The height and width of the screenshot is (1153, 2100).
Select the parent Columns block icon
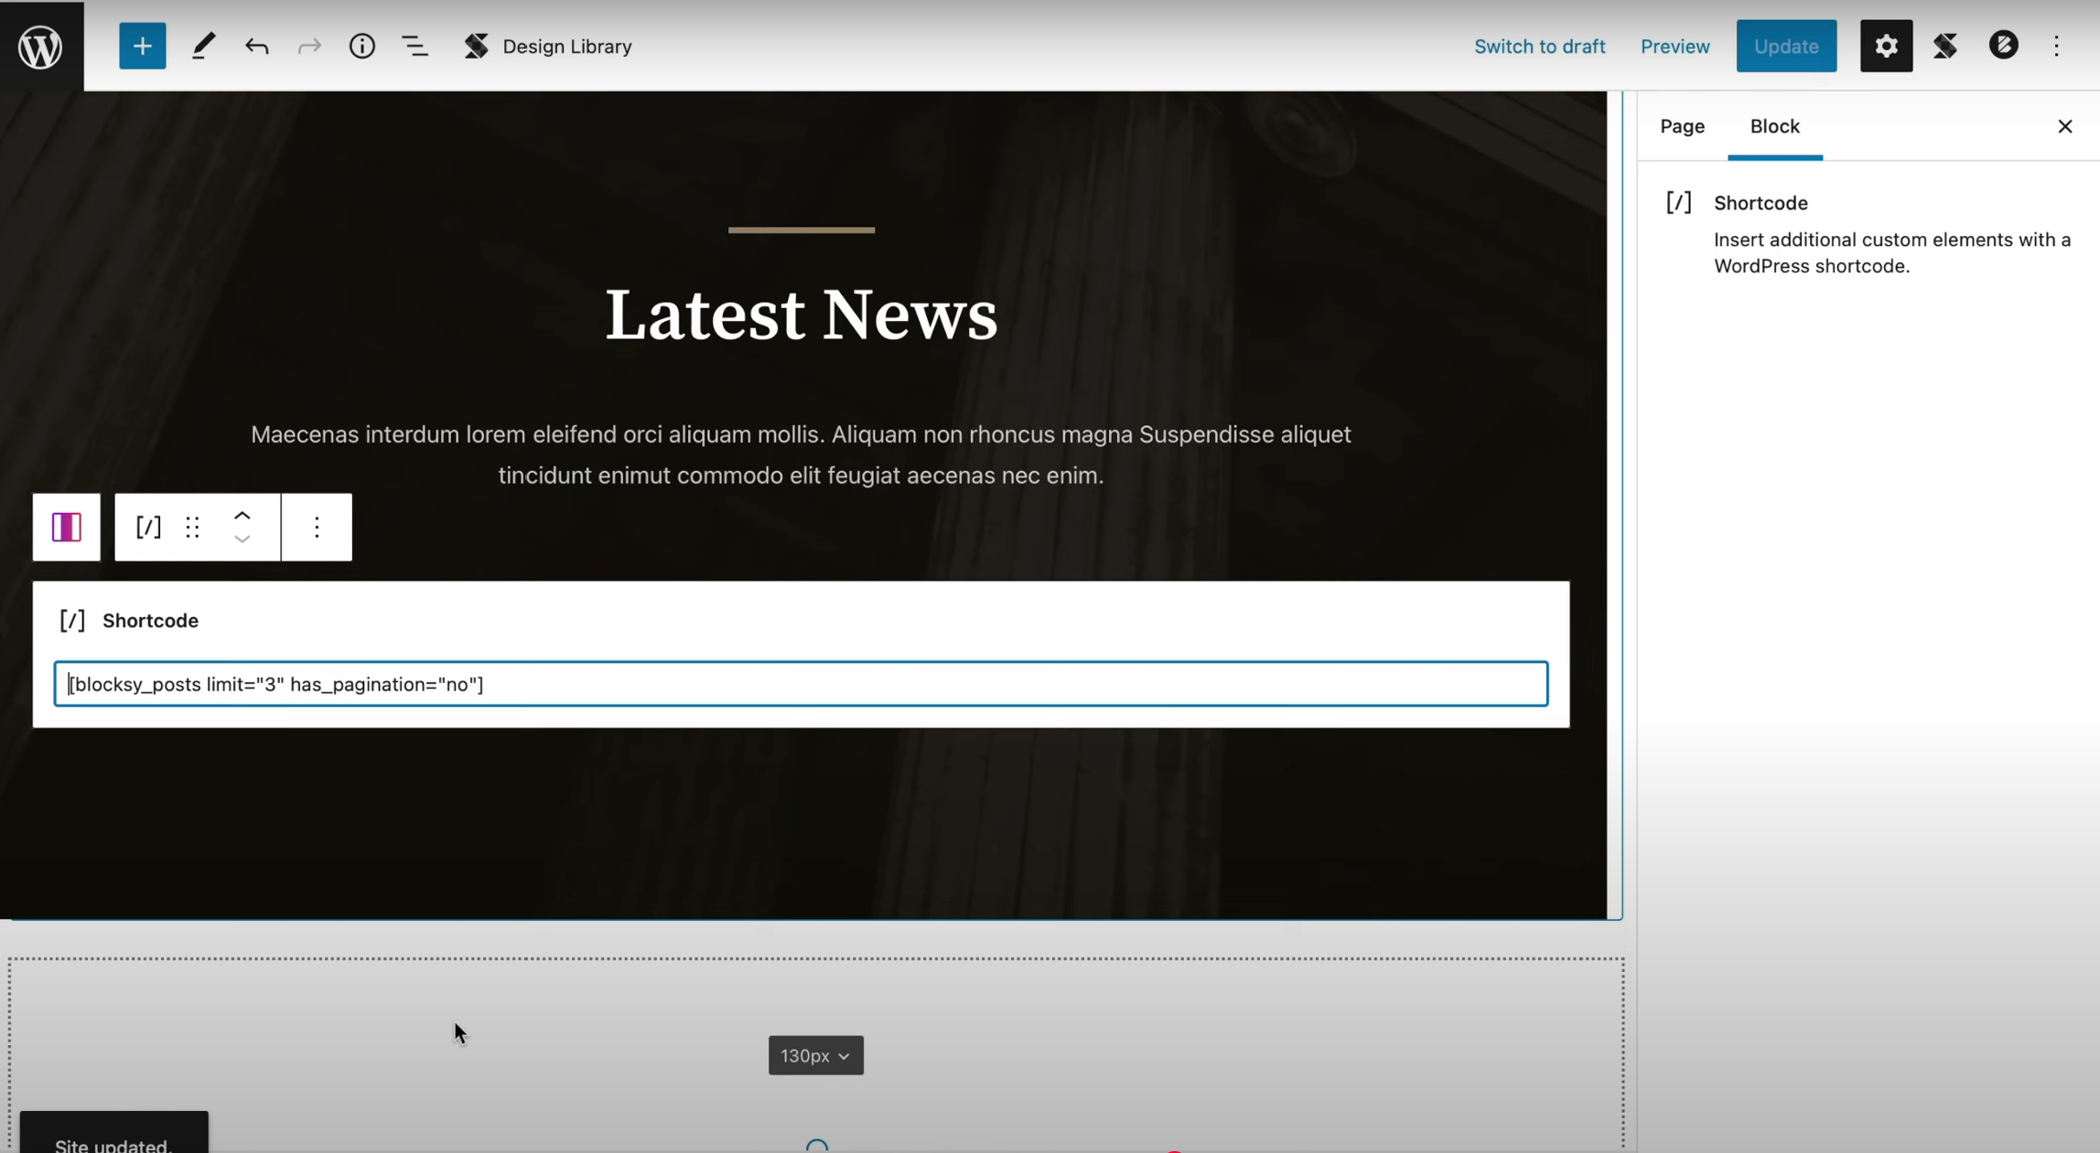(66, 527)
